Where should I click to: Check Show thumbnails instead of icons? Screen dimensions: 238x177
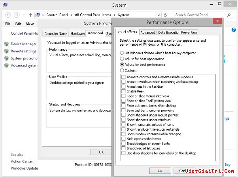click(123, 125)
